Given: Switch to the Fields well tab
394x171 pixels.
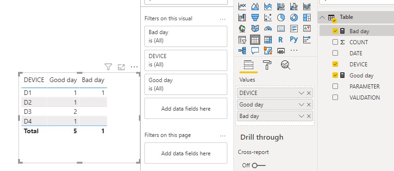Looking at the screenshot, I should [249, 65].
